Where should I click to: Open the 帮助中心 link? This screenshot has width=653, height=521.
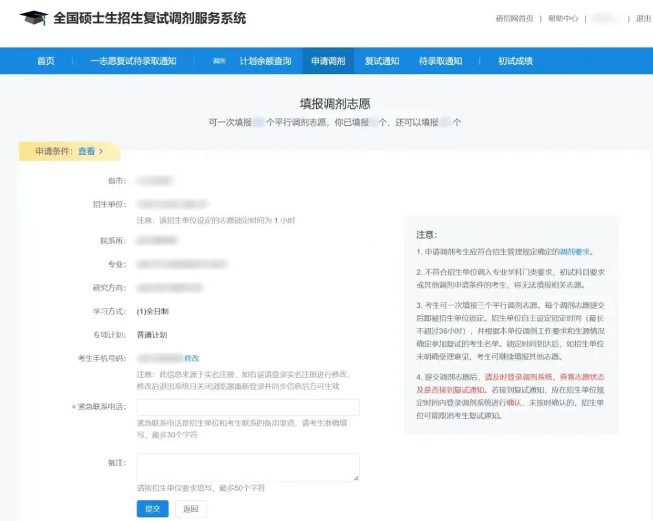563,19
